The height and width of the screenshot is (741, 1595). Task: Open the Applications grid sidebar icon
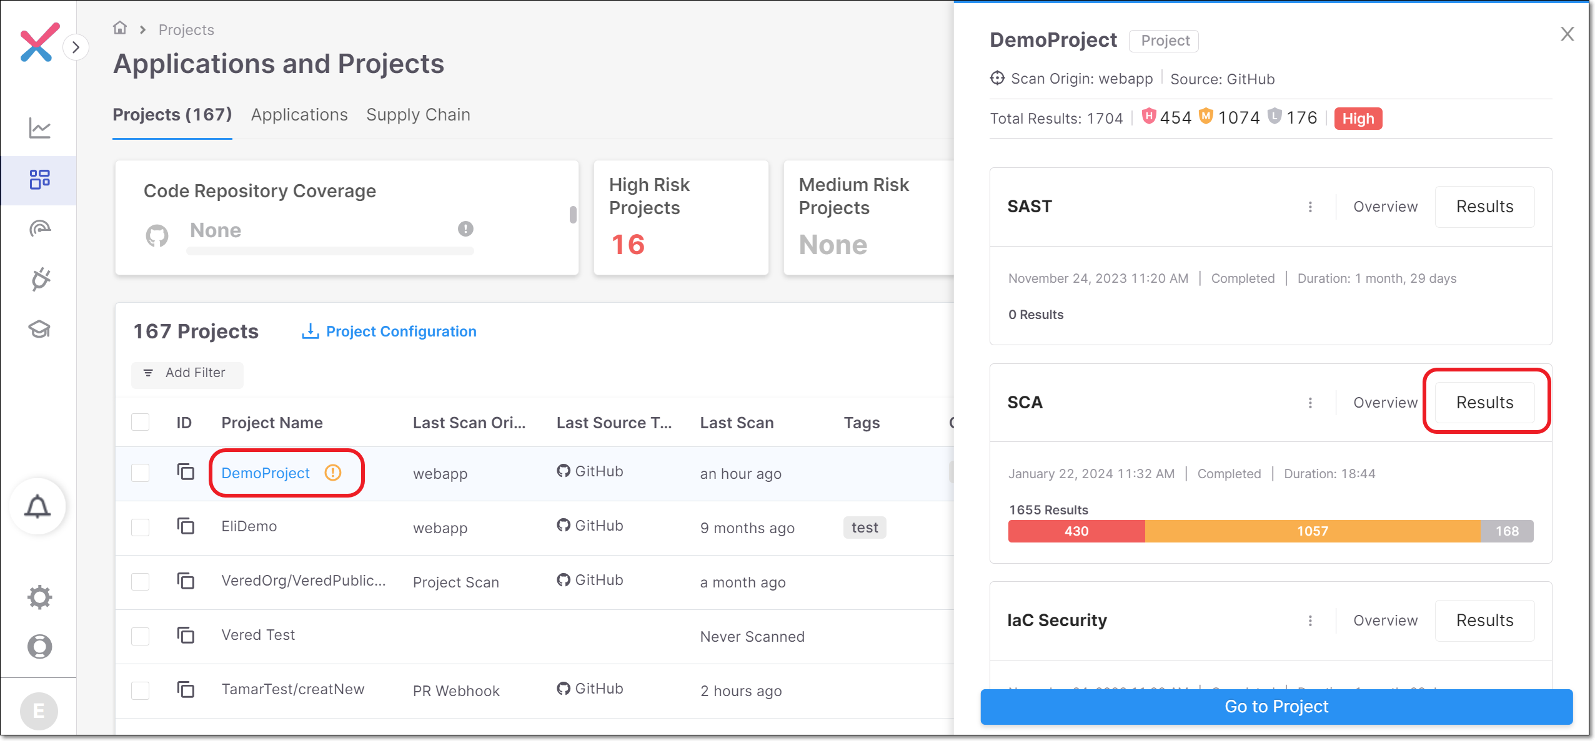pos(39,179)
